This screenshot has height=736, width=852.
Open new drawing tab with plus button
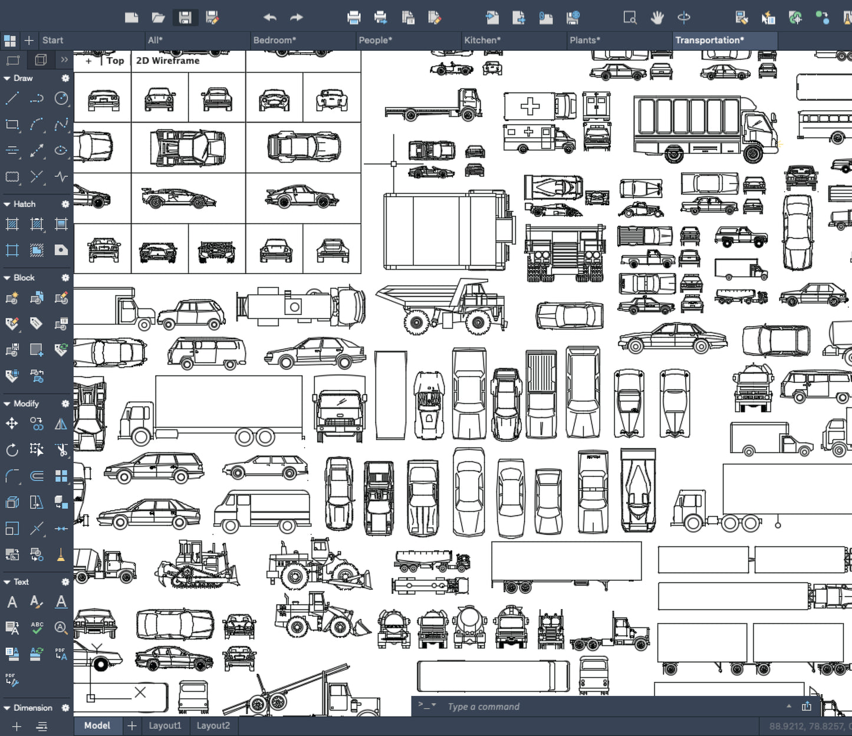coord(28,41)
